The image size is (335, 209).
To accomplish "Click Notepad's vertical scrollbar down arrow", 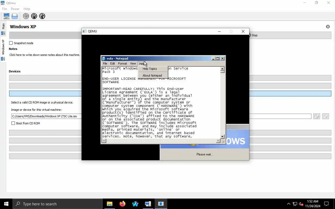I will pyautogui.click(x=222, y=137).
